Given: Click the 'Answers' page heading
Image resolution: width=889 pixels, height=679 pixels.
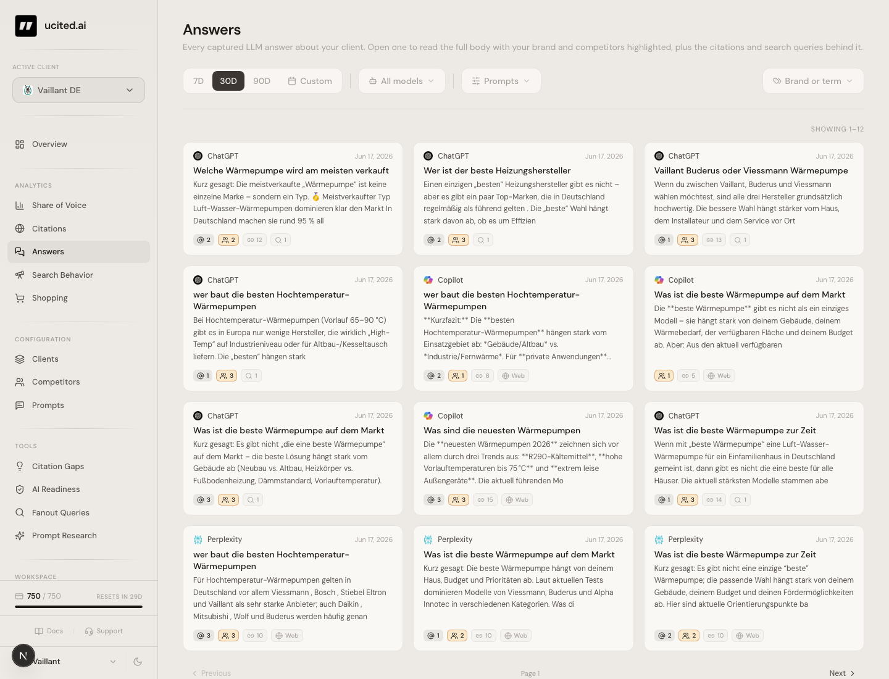Looking at the screenshot, I should click(x=212, y=30).
